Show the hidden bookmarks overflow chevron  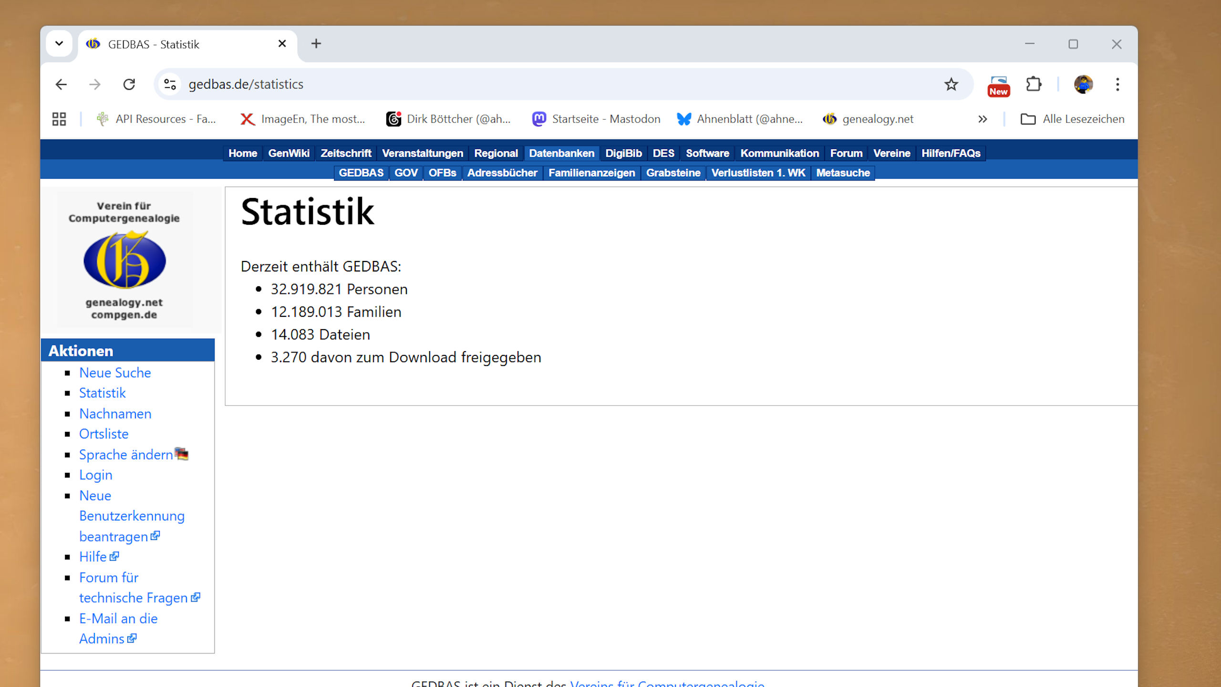point(982,119)
